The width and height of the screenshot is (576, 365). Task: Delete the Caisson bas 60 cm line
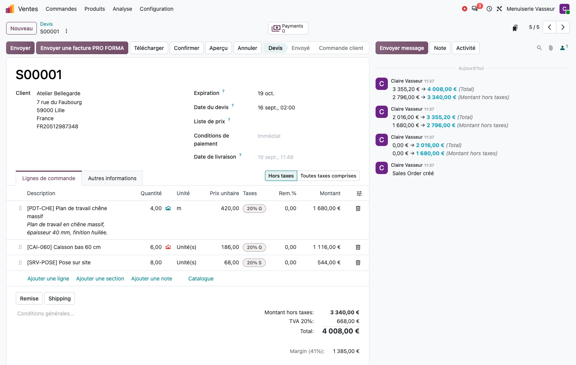pyautogui.click(x=358, y=247)
